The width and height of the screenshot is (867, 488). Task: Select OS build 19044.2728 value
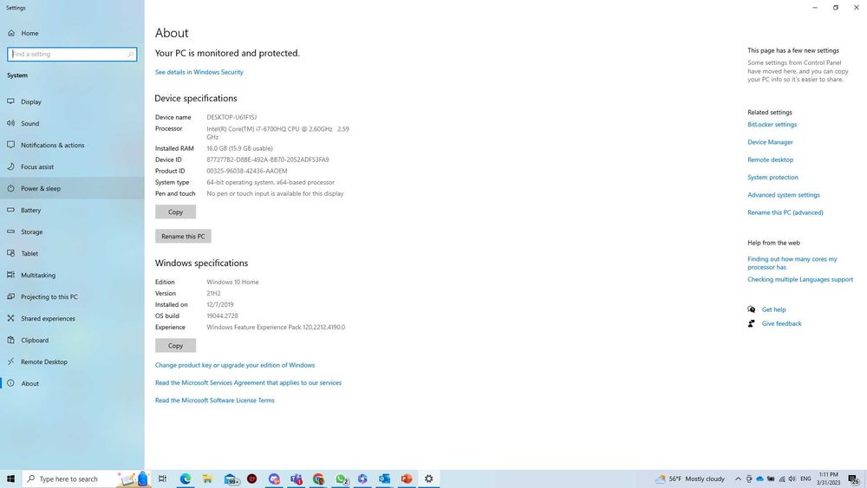click(222, 316)
